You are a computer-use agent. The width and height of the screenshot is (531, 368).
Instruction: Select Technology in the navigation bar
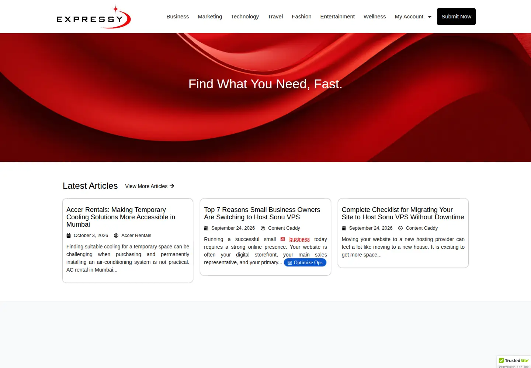tap(245, 17)
